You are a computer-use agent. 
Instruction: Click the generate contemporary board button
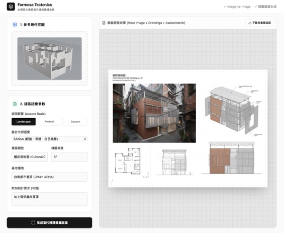49,222
